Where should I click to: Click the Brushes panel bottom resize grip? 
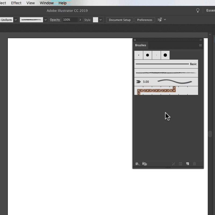pyautogui.click(x=168, y=167)
